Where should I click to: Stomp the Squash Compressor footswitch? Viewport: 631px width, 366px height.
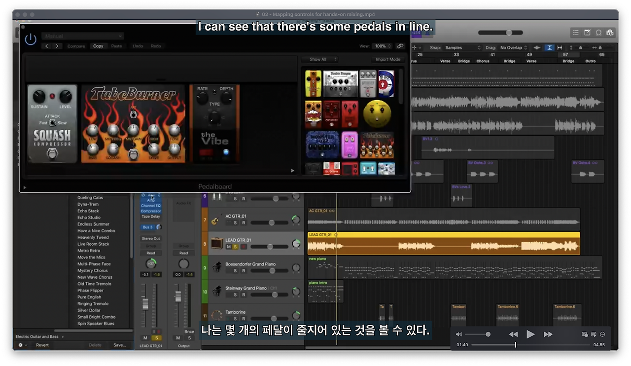click(52, 153)
